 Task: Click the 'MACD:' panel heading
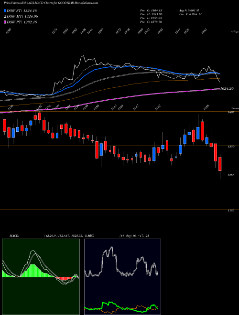point(14,236)
